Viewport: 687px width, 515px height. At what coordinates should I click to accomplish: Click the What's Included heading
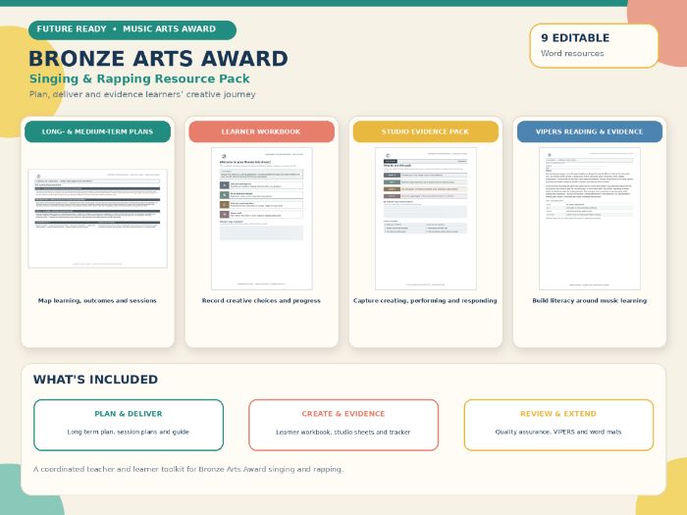95,380
